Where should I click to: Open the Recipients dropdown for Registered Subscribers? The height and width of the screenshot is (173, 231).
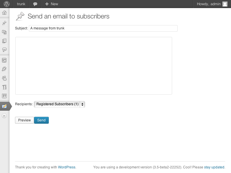coord(59,104)
